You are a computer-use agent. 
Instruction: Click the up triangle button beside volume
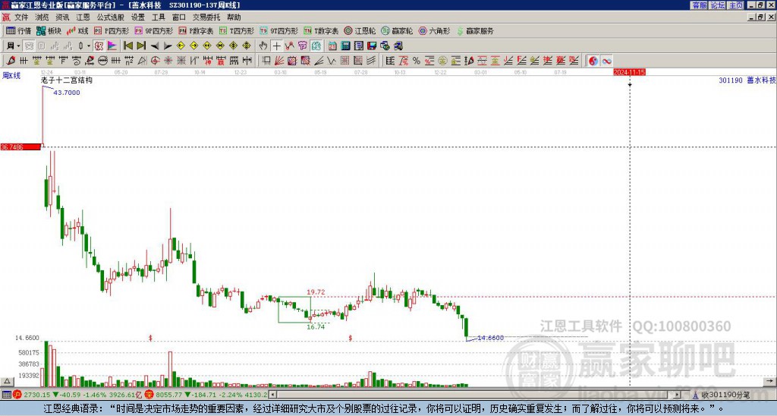click(7, 381)
